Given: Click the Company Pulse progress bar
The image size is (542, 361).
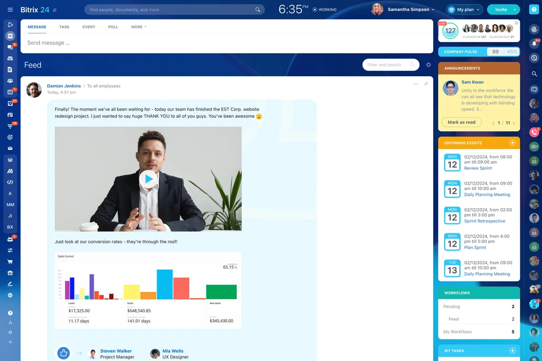Looking at the screenshot, I should click(479, 51).
